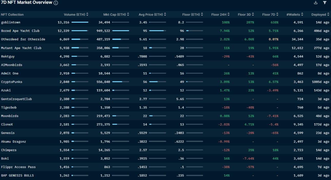This screenshot has width=331, height=180.
Task: Open the goblintown collection
Action: [x=11, y=22]
